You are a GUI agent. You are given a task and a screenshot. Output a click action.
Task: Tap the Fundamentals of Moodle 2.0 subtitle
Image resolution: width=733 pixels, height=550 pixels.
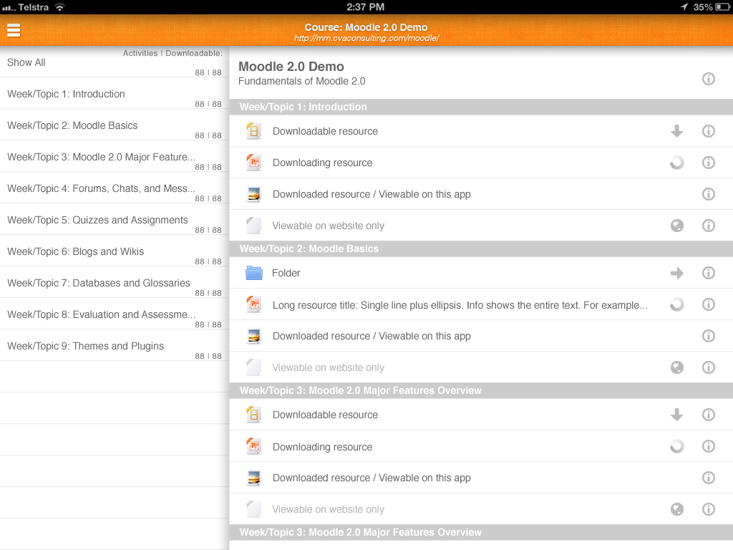pos(301,82)
